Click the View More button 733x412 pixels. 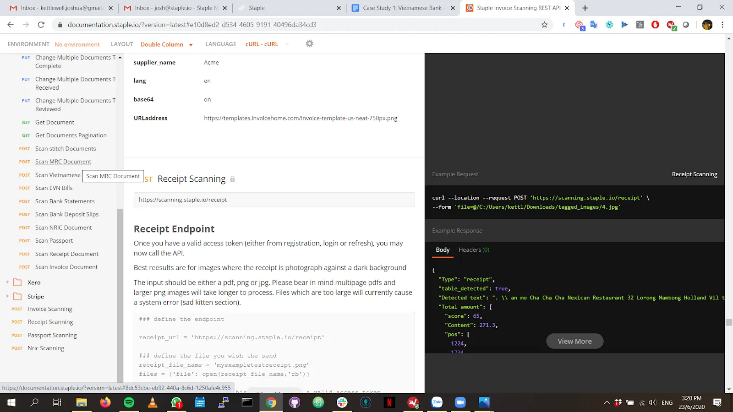[x=574, y=341]
